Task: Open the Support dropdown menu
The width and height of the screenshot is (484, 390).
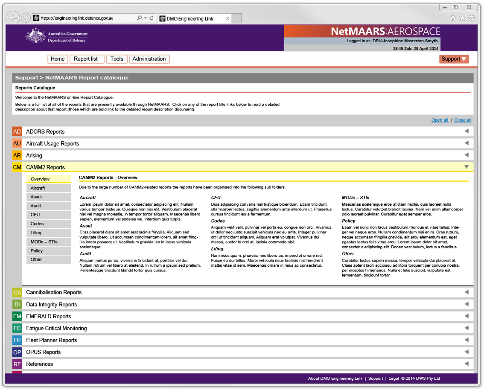Action: pos(454,59)
